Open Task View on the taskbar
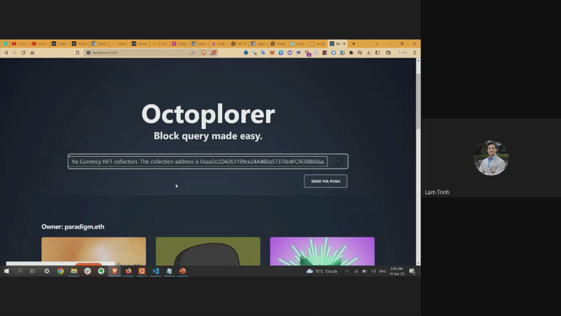This screenshot has height=316, width=561. tap(33, 271)
